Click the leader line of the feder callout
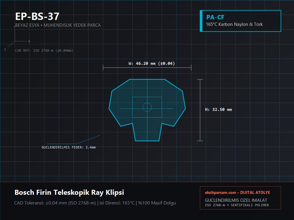294x220 pixels. [x=73, y=140]
